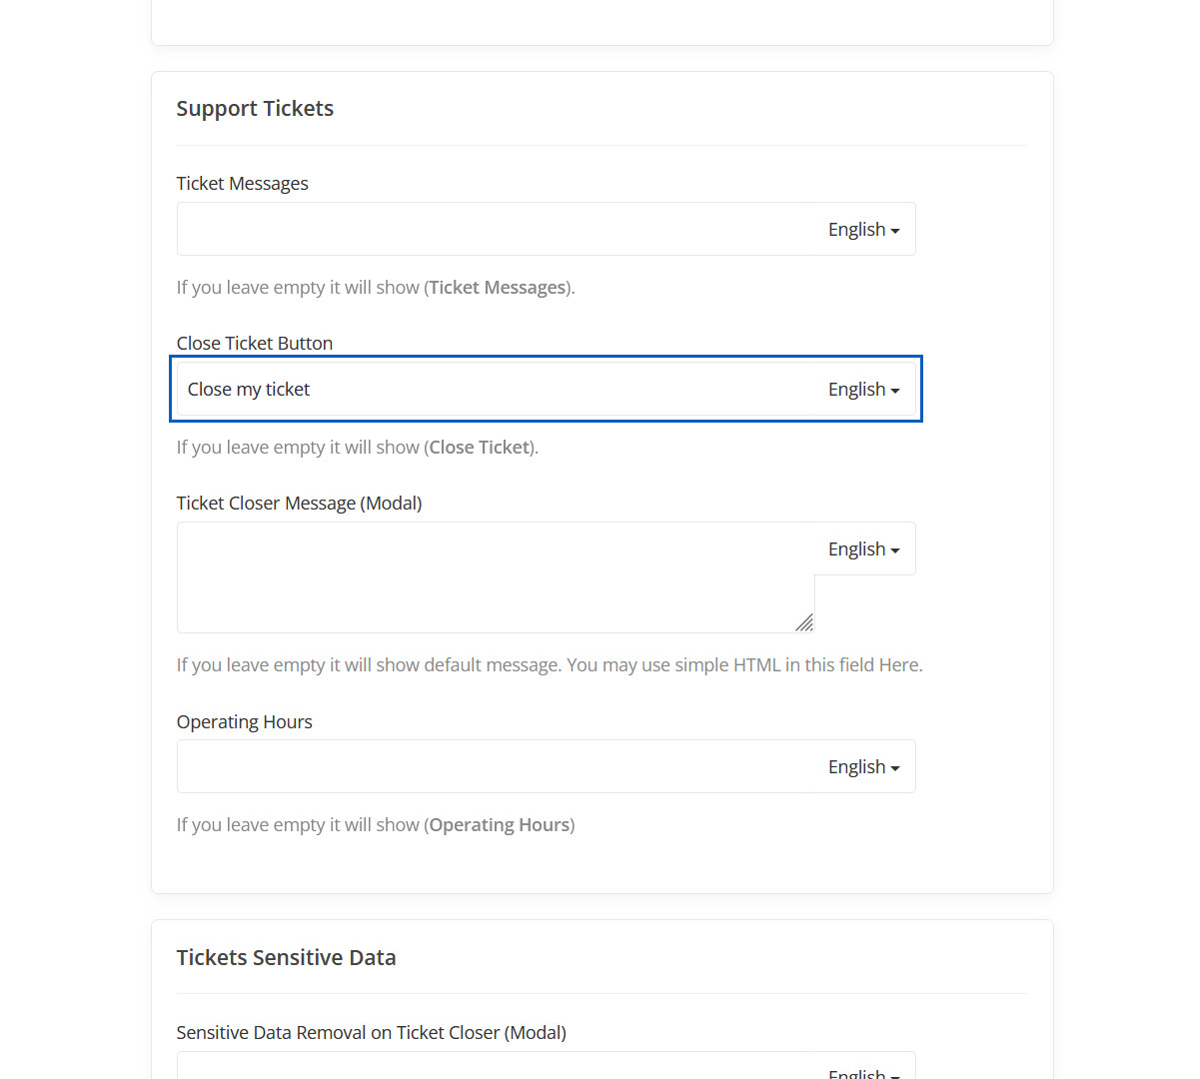The width and height of the screenshot is (1200, 1079).
Task: Click the Ticket Messages text input field
Action: 495,230
